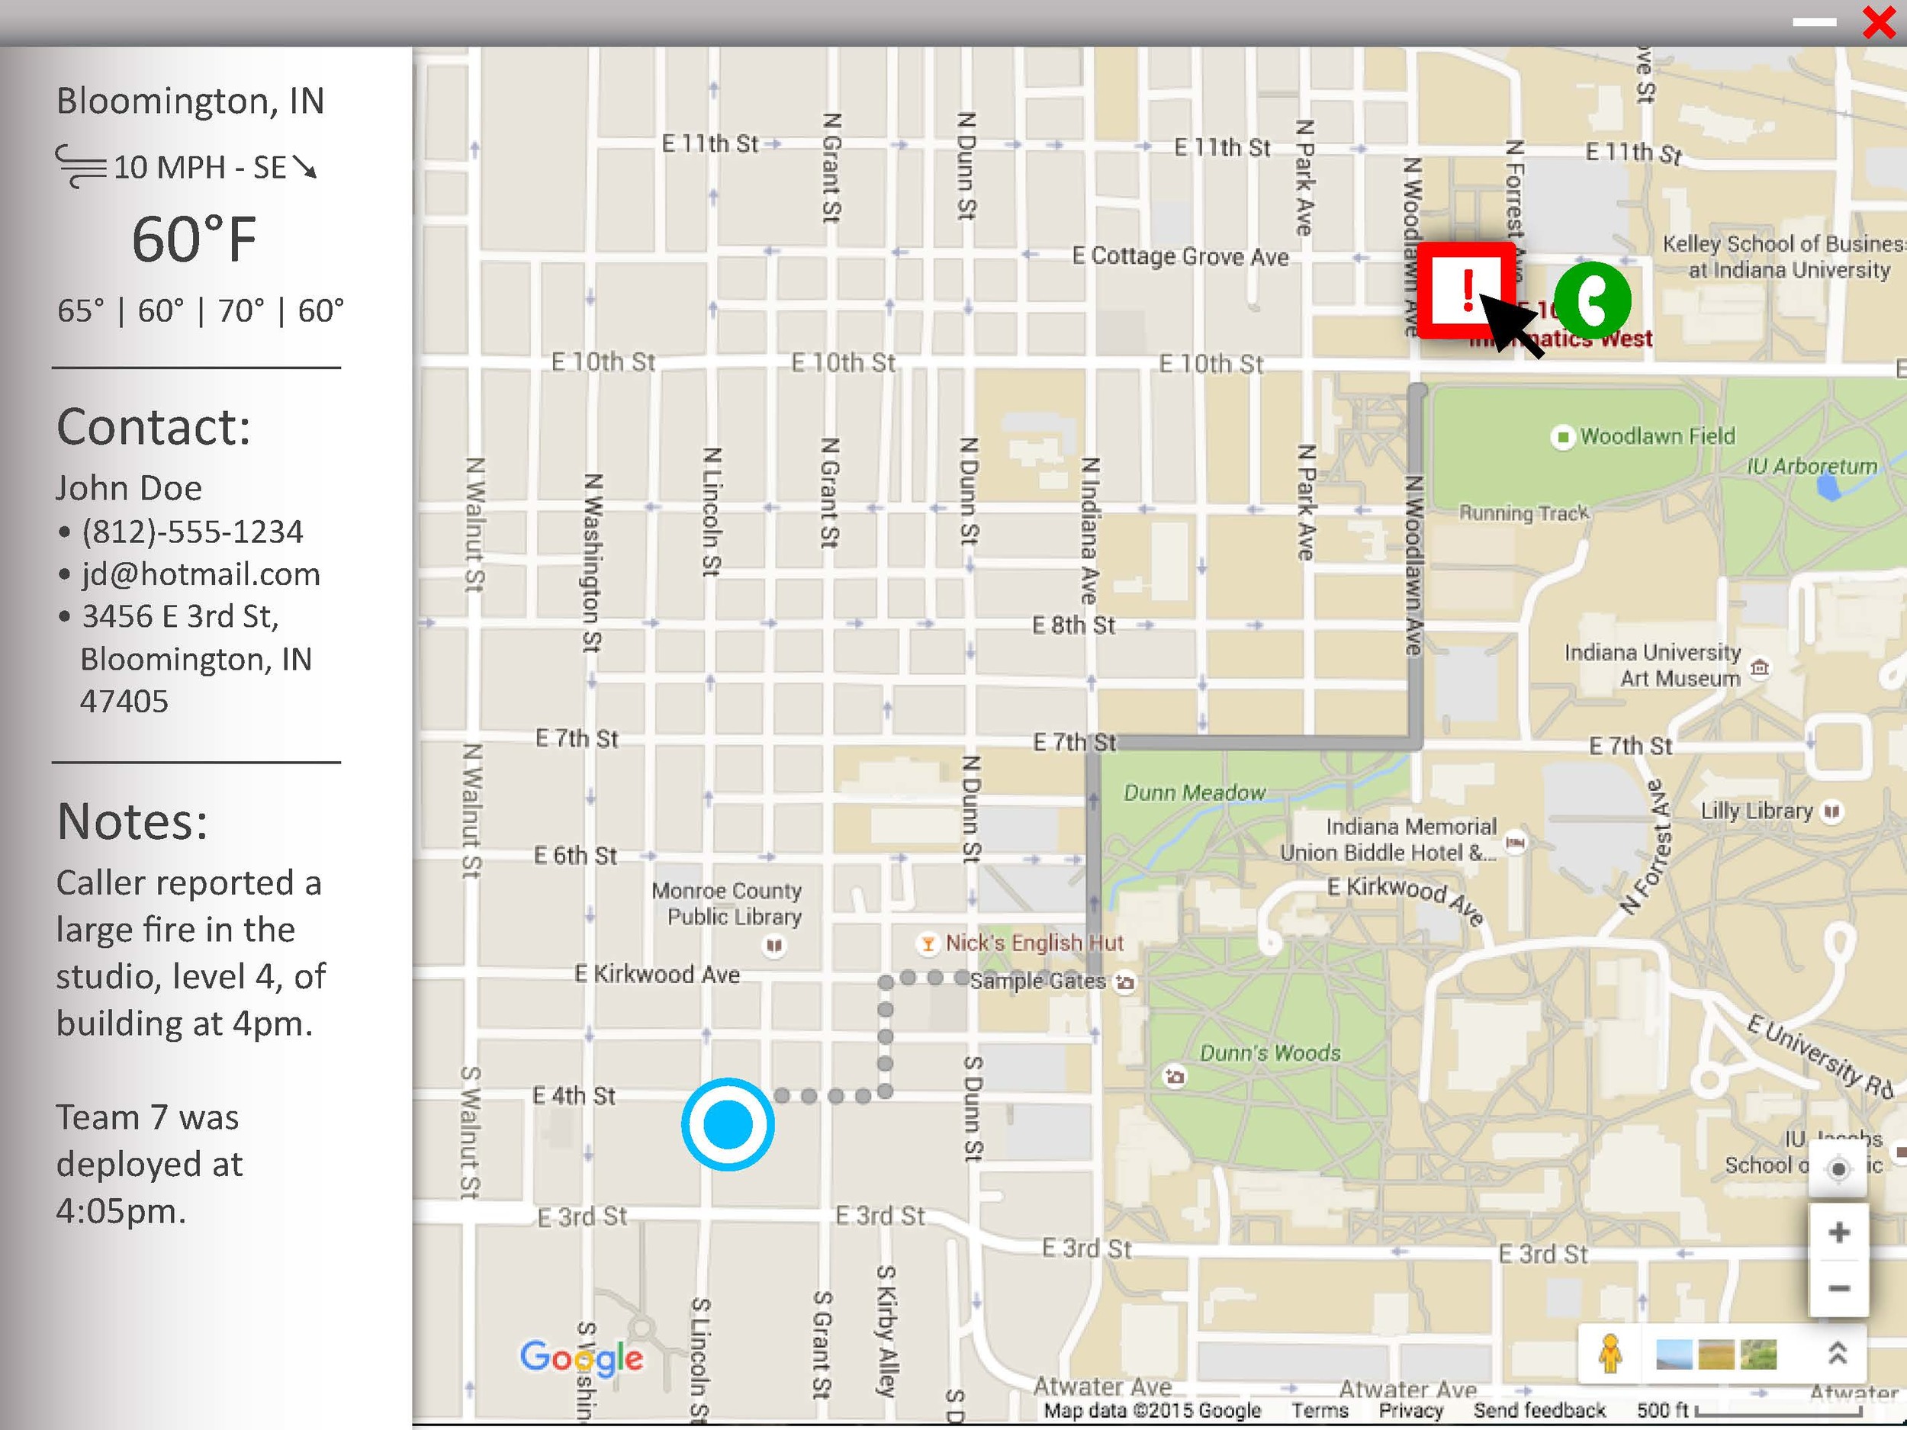Click the 60°F current temperature
The height and width of the screenshot is (1430, 1907).
point(195,239)
